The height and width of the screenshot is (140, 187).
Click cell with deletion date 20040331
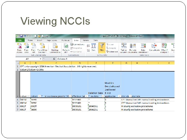point(96,106)
